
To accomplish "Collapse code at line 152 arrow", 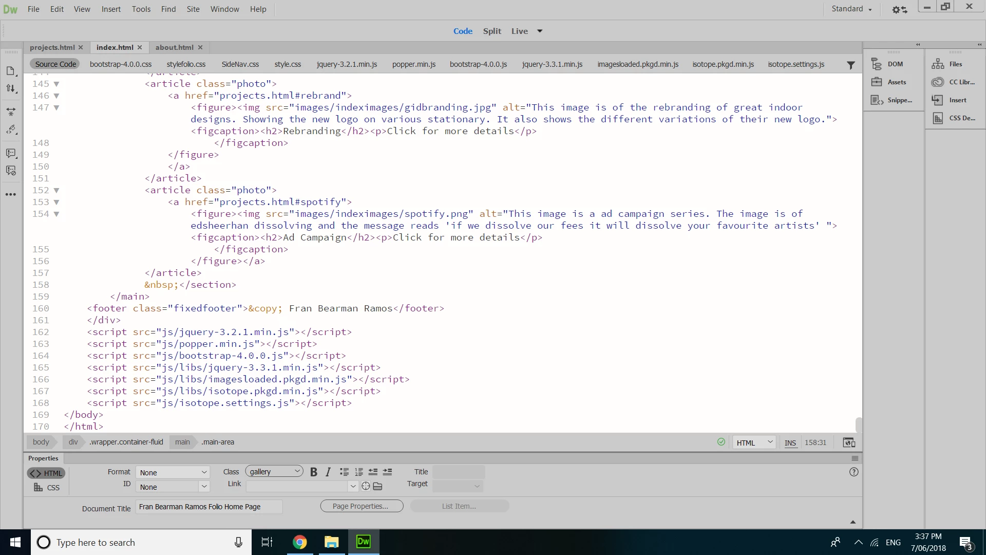I will (x=56, y=190).
